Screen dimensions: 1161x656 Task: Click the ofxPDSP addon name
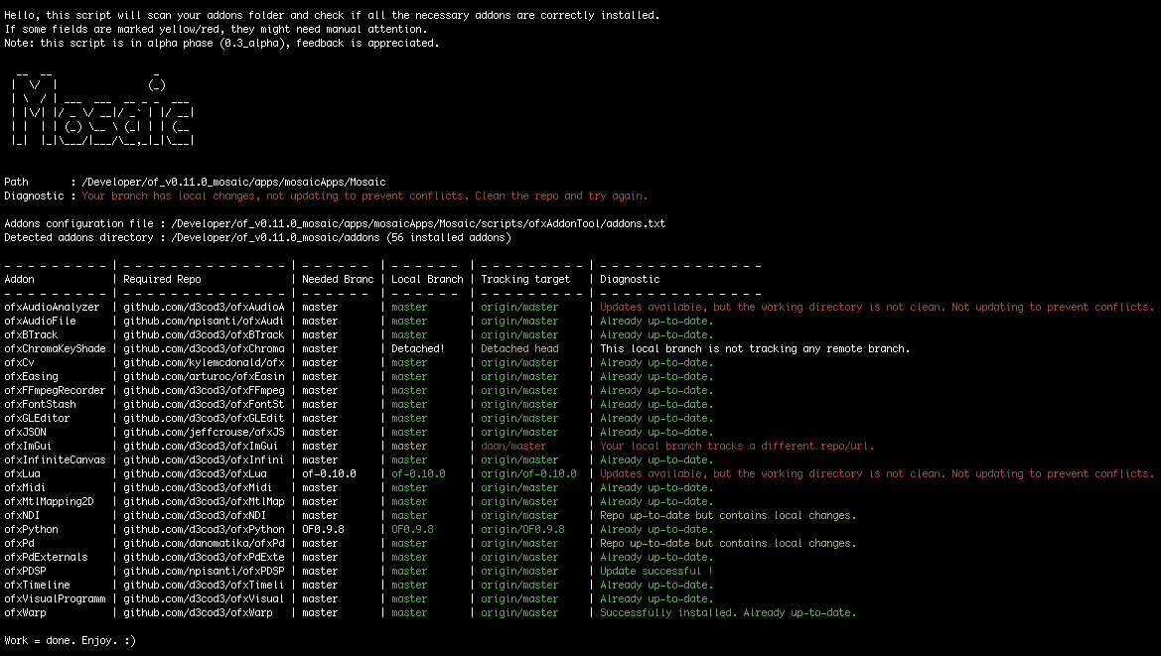coord(25,571)
